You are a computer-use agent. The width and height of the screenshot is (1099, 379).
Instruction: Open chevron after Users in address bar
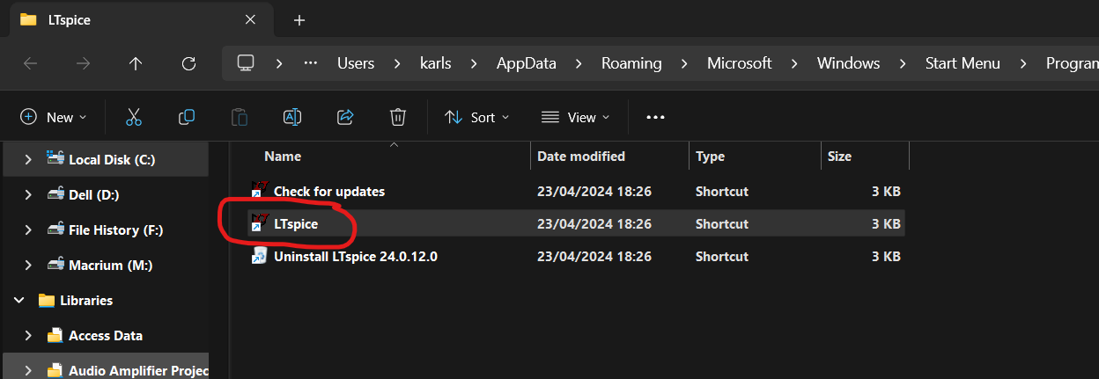pyautogui.click(x=397, y=63)
